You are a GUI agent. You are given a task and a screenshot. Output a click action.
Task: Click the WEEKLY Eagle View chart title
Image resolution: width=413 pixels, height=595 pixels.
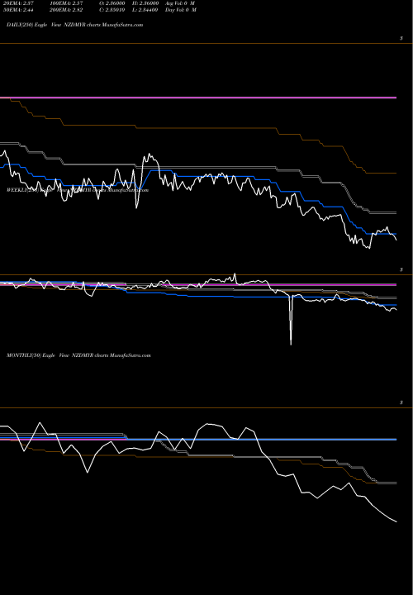(78, 190)
